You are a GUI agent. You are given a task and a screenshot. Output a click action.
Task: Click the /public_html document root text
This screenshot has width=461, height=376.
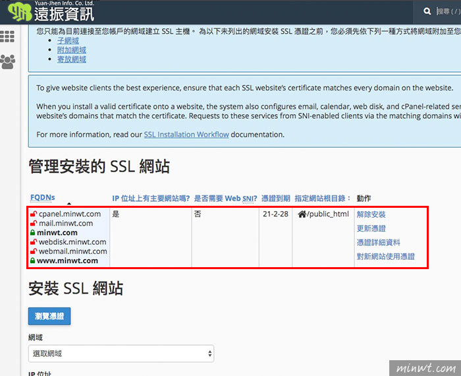(x=328, y=214)
